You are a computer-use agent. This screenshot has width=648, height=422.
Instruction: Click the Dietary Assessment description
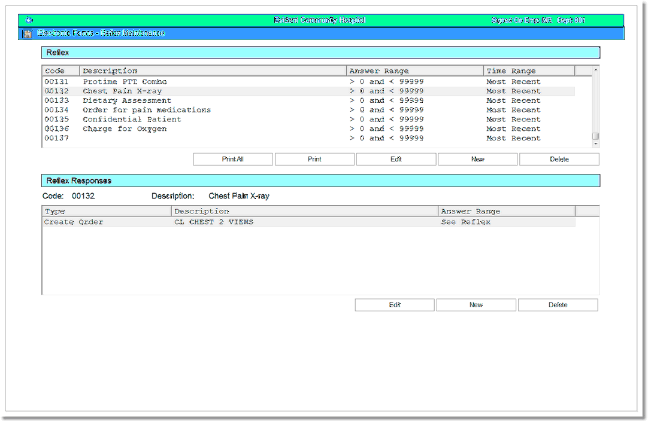[127, 100]
